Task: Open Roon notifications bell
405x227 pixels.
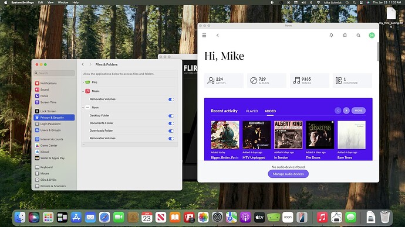Action: tap(331, 35)
